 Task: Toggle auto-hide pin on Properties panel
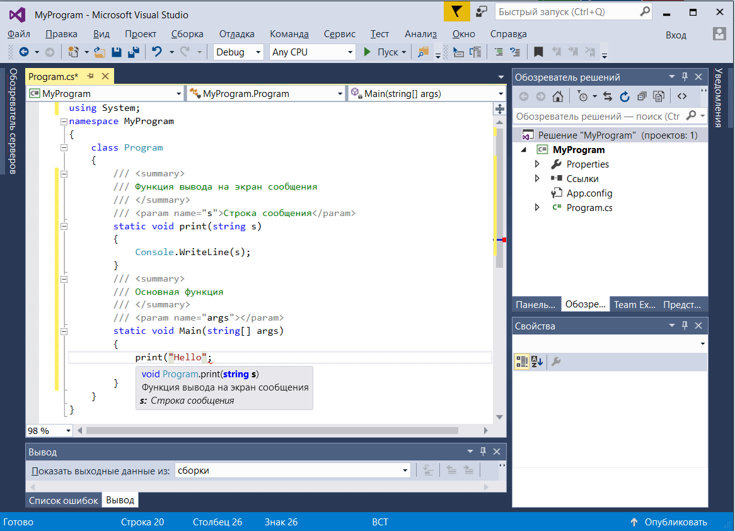[685, 326]
